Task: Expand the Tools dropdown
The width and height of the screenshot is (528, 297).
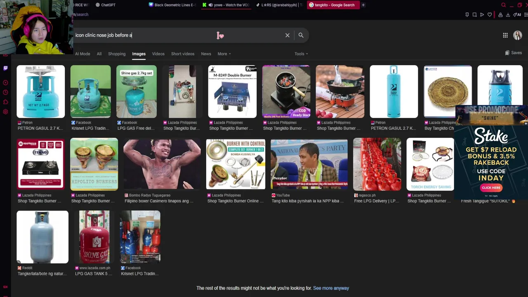Action: click(x=301, y=54)
